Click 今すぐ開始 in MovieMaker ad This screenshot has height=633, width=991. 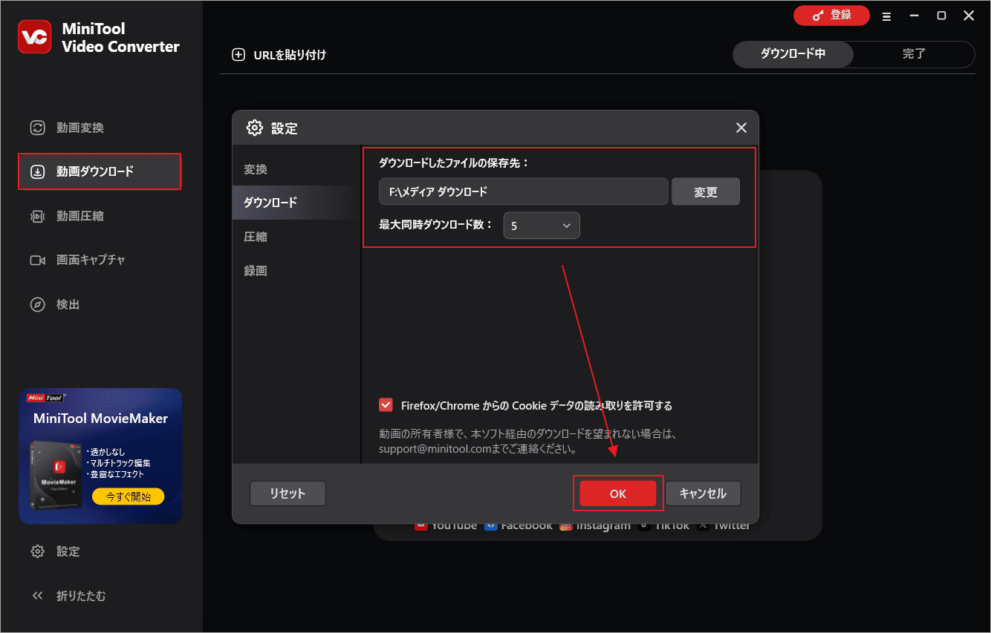click(x=129, y=497)
